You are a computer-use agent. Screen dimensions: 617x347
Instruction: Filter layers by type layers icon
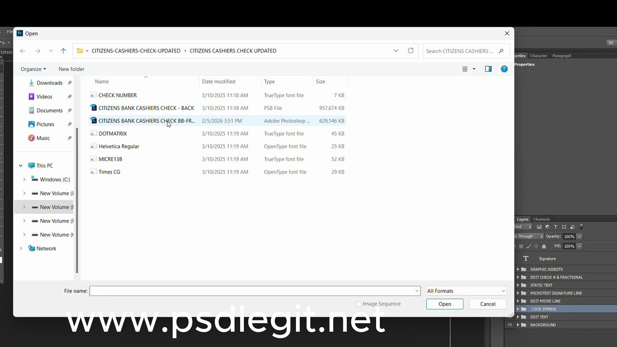555,227
